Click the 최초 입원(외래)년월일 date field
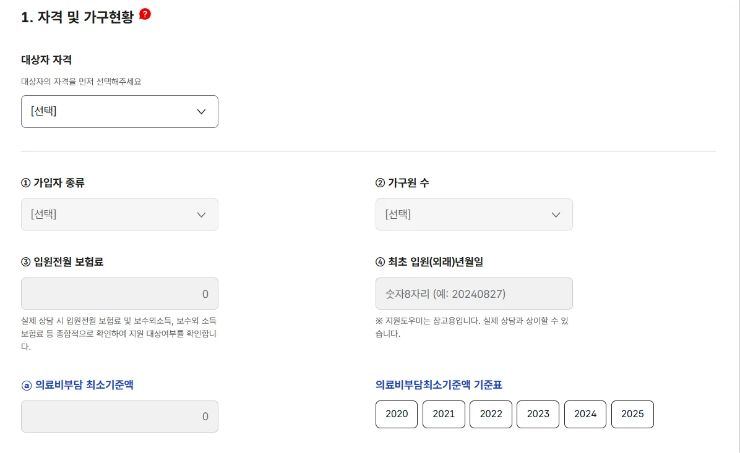Screen dimensions: 740x453 (474, 294)
